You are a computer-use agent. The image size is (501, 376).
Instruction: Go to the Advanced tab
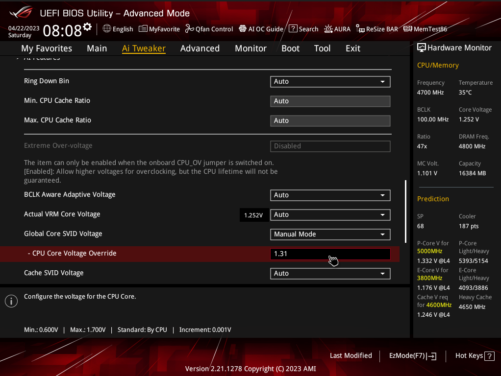tap(200, 48)
